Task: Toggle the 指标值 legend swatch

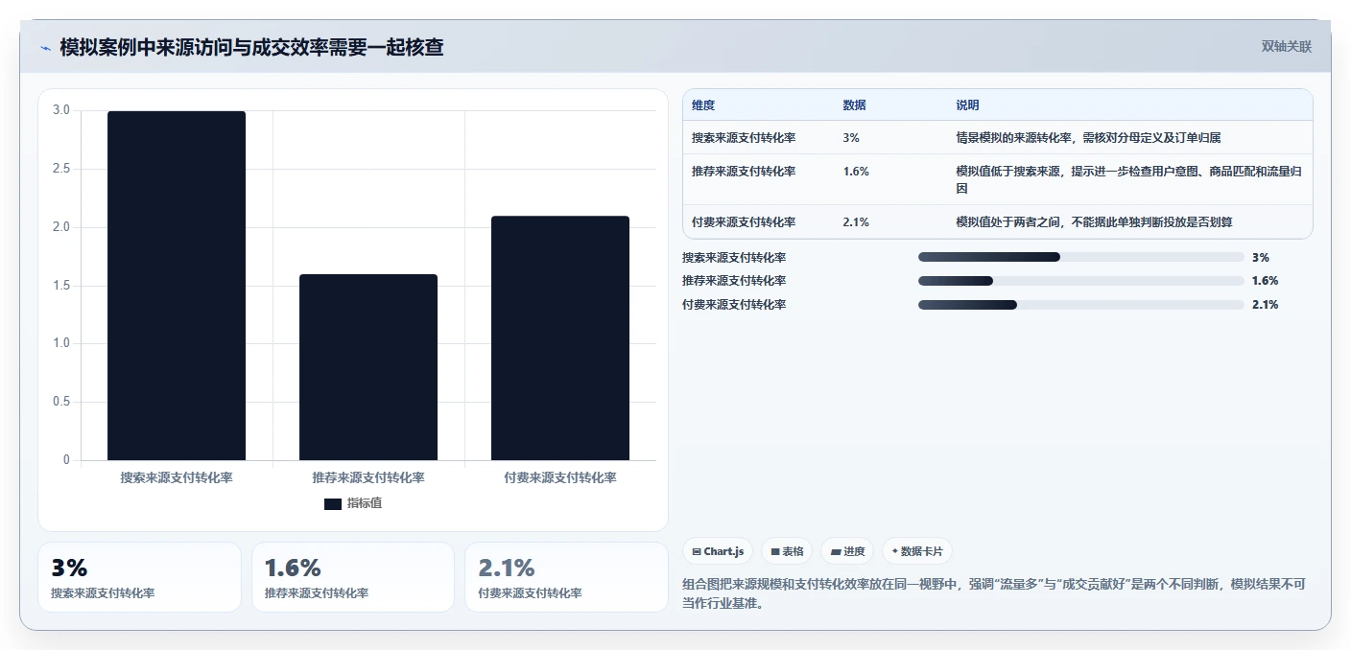Action: point(333,503)
